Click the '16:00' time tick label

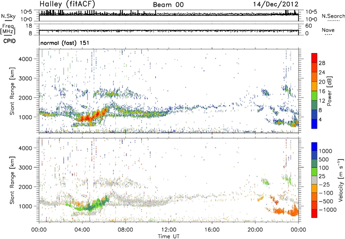tap(212, 230)
